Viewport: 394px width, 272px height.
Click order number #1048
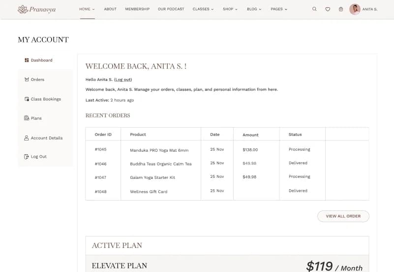(101, 192)
